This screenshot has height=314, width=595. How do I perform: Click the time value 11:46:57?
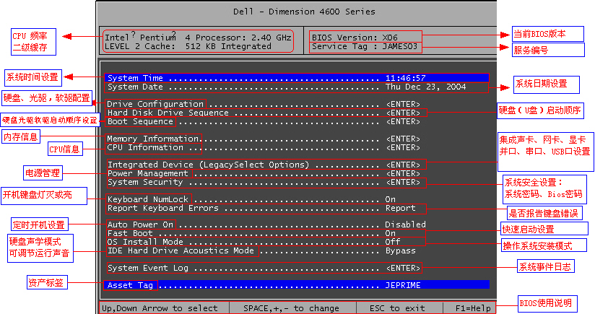[x=406, y=78]
